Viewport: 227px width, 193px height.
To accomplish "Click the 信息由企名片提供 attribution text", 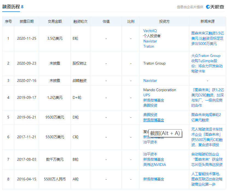I will 190,7.
